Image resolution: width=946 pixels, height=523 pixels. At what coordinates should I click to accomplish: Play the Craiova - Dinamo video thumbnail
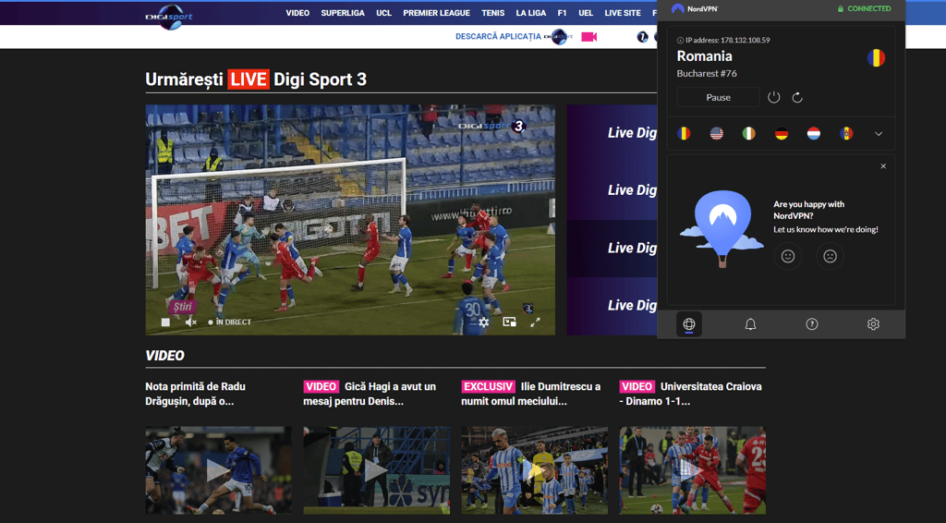point(693,470)
